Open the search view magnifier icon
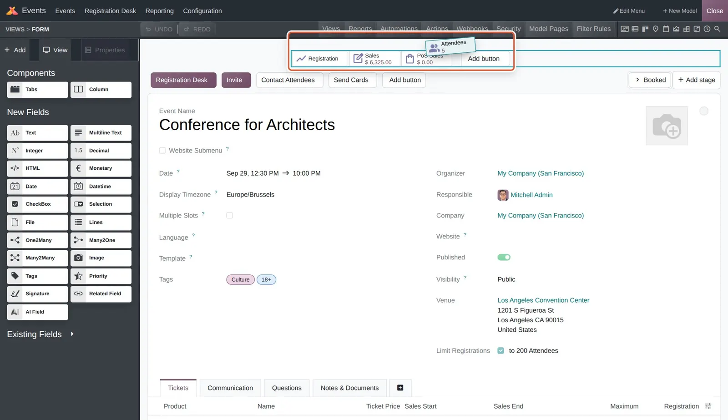Image resolution: width=728 pixels, height=420 pixels. coord(717,29)
